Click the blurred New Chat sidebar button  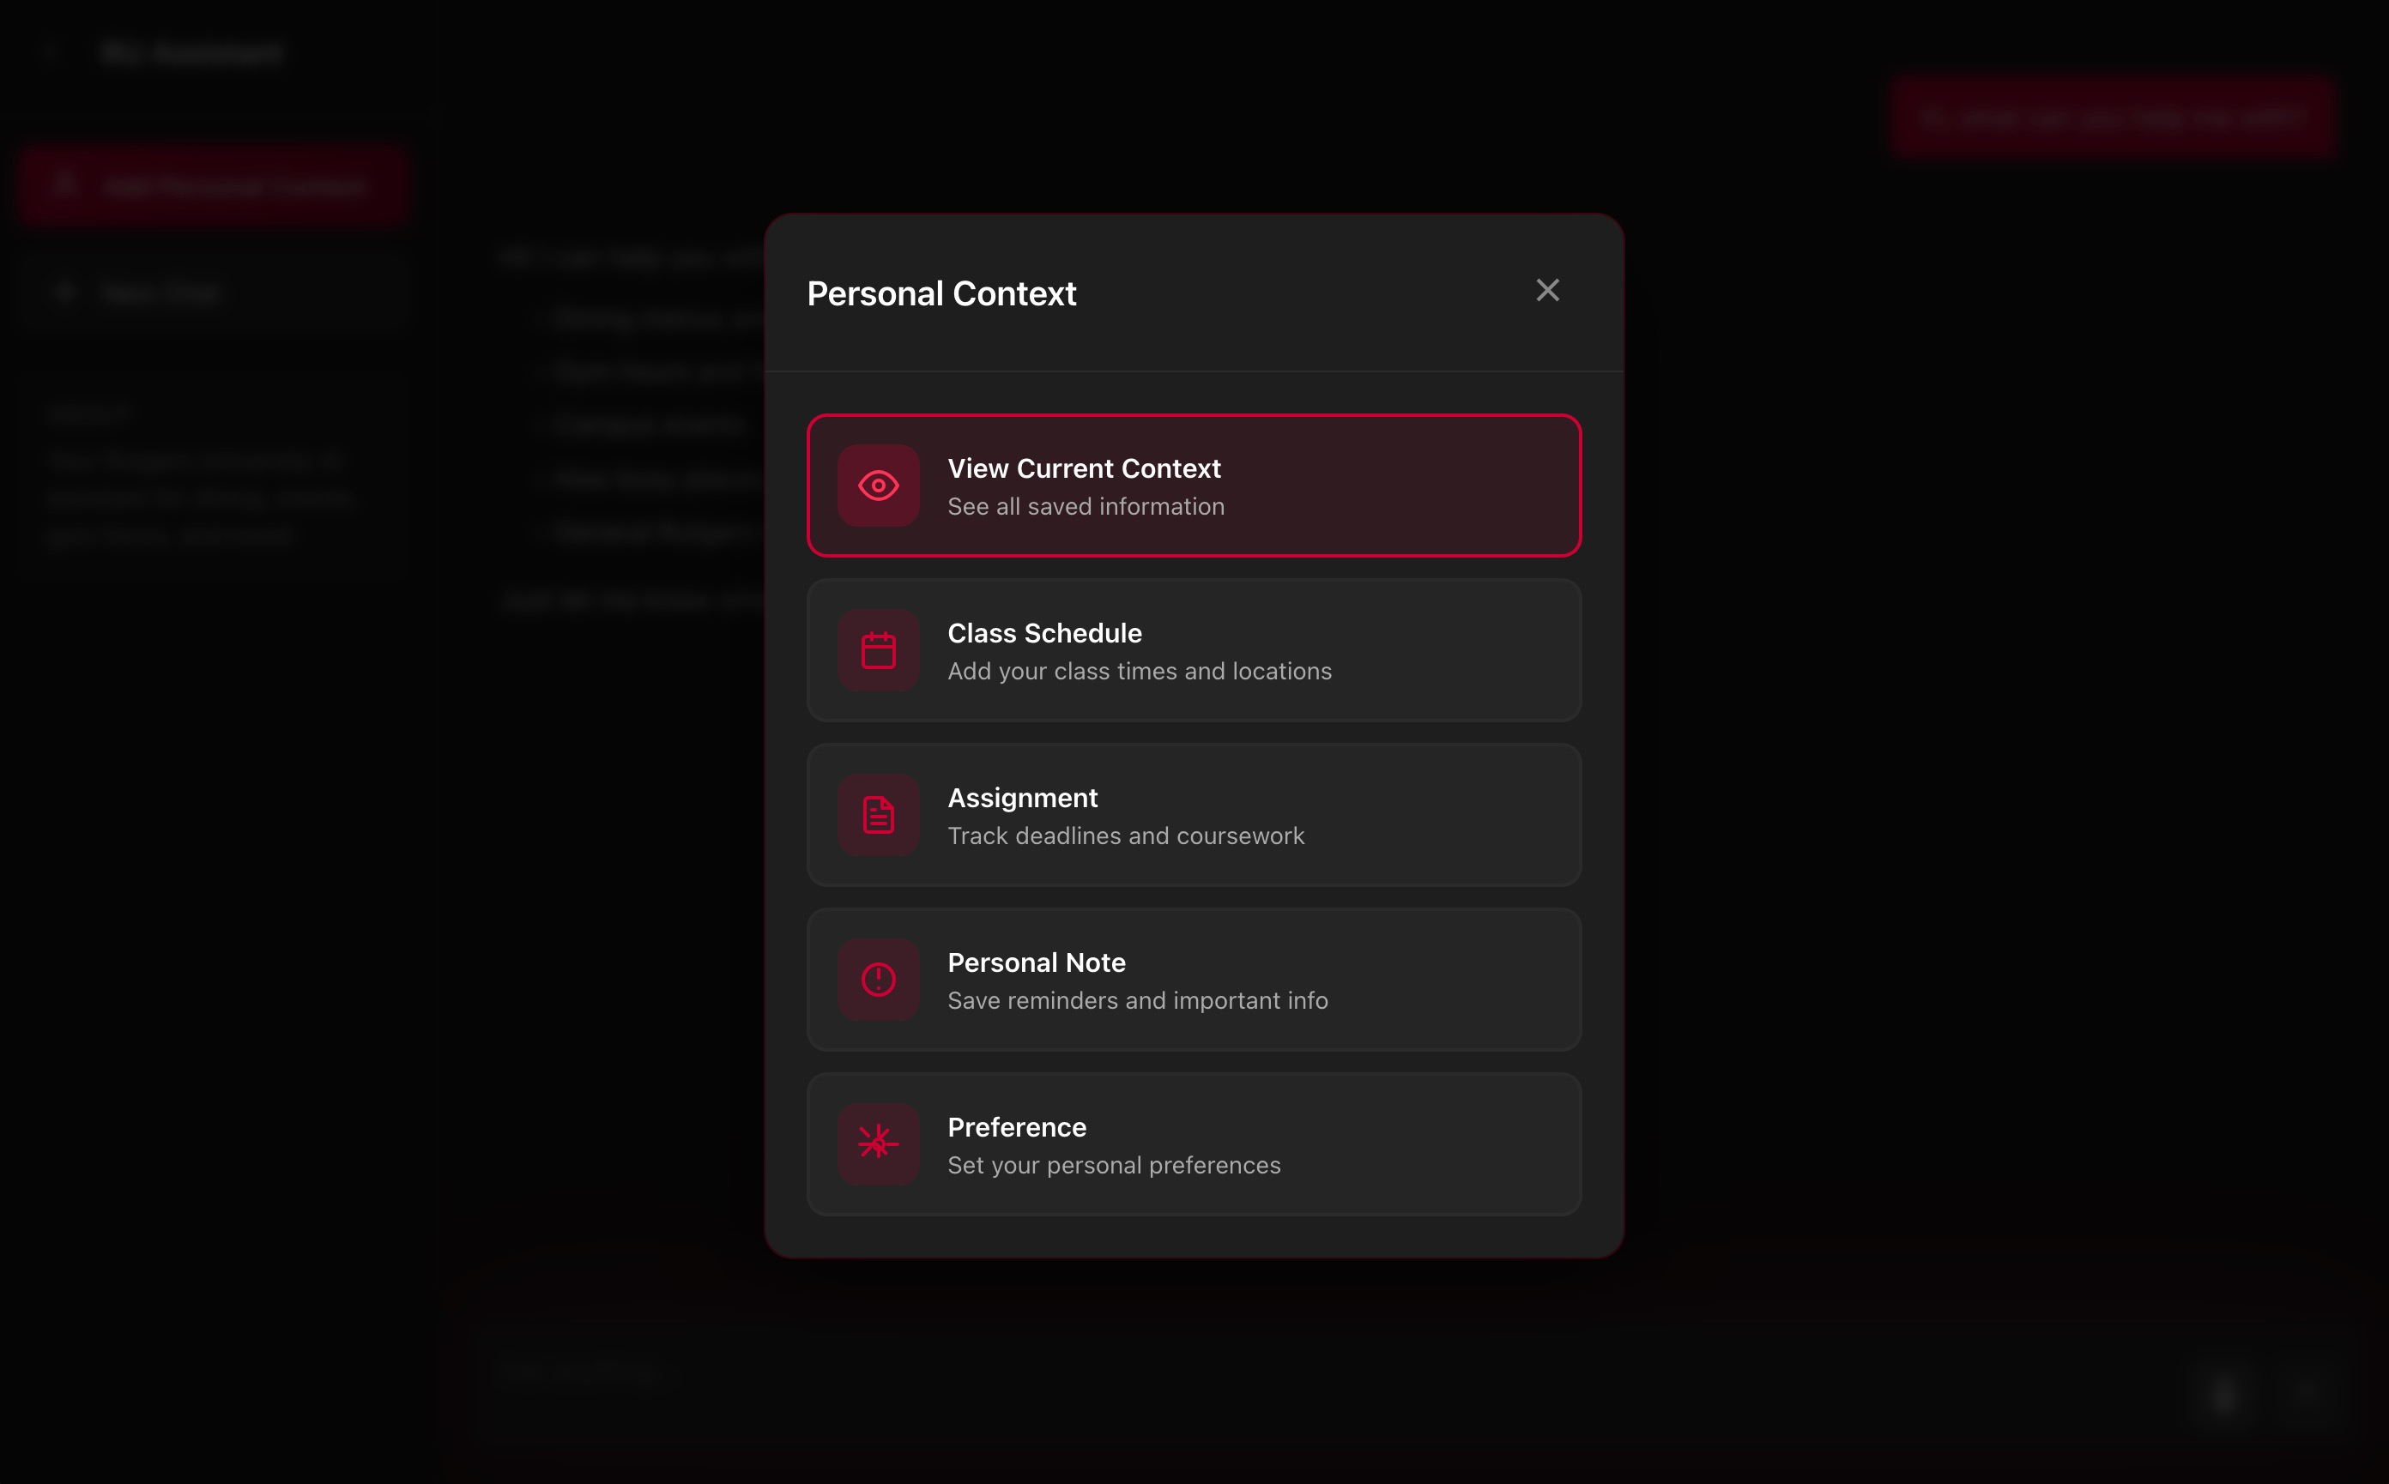coord(213,293)
